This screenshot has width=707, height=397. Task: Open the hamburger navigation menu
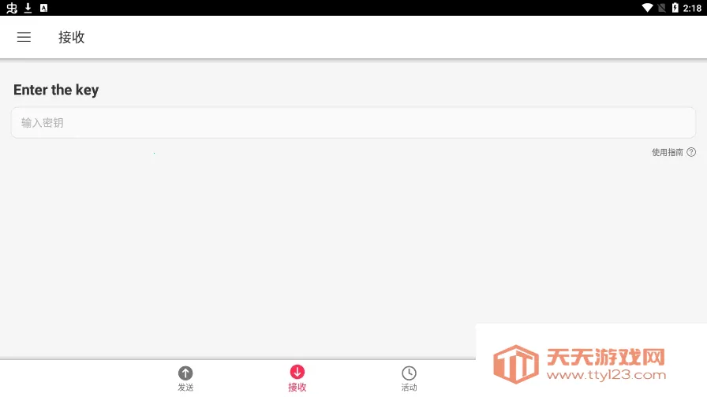pyautogui.click(x=24, y=37)
